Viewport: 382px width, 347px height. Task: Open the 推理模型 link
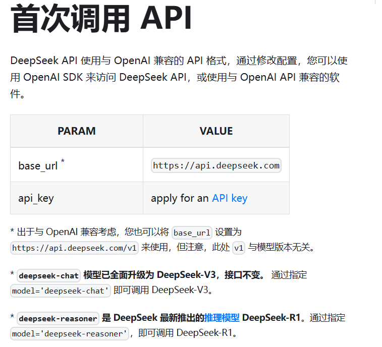tap(222, 318)
